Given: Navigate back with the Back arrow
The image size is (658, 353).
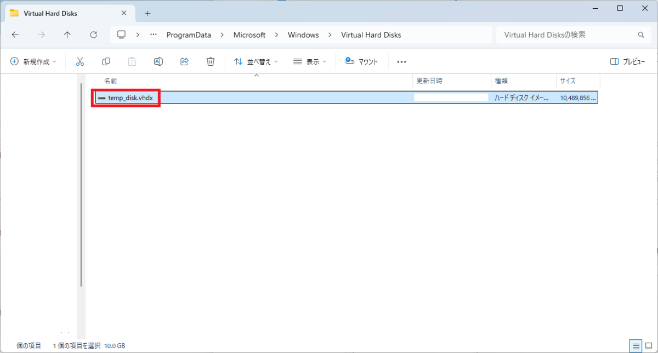Looking at the screenshot, I should (15, 35).
